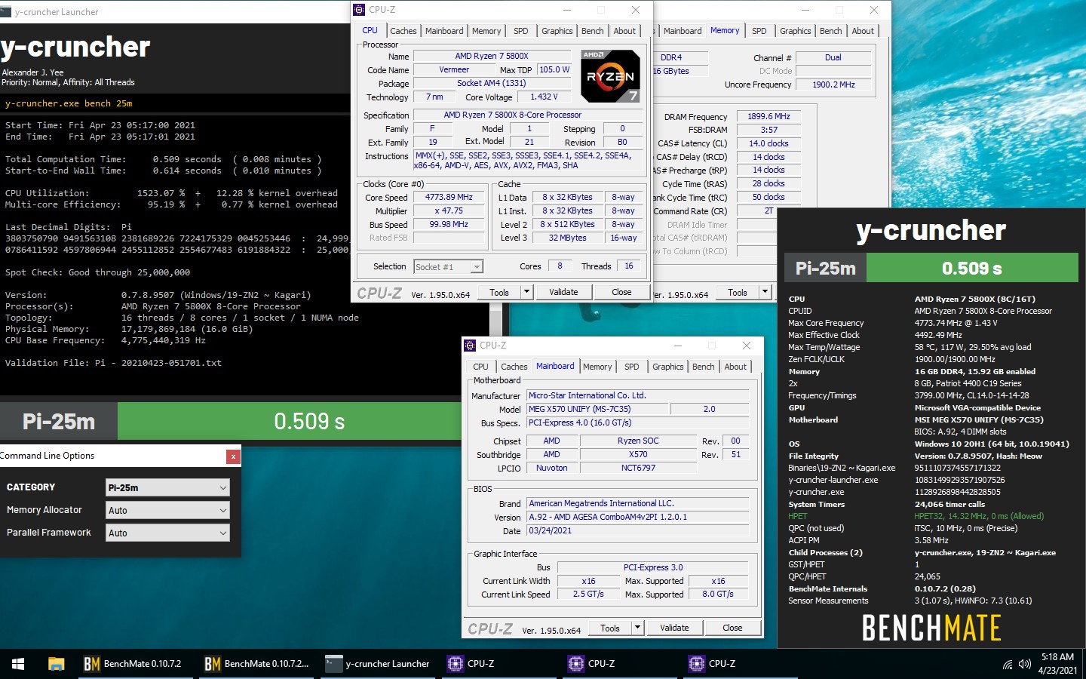Select Graphics tab in top CPU-Z window
This screenshot has height=679, width=1086.
click(x=557, y=31)
